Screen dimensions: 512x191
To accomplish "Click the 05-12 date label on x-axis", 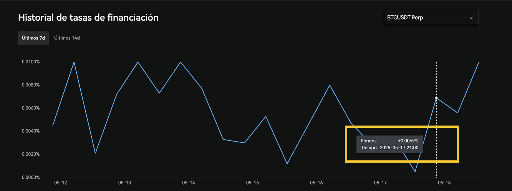I will click(x=60, y=183).
